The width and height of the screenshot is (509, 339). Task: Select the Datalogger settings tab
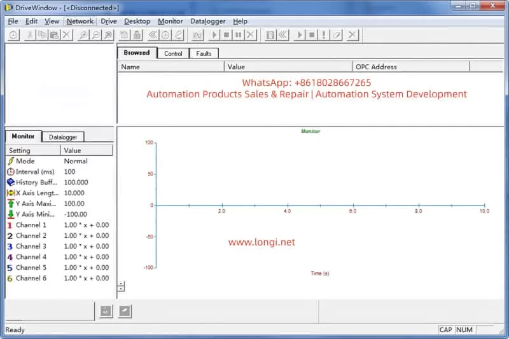point(63,137)
